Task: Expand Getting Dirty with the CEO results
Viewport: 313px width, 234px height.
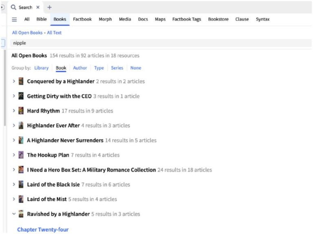Action: point(14,96)
